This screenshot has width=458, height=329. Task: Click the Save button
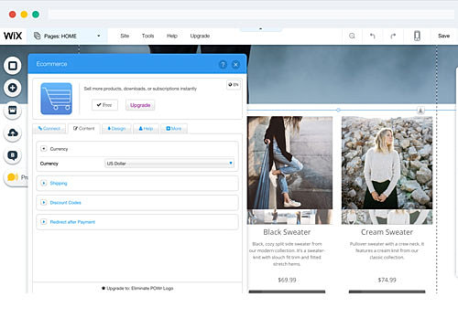pyautogui.click(x=443, y=36)
